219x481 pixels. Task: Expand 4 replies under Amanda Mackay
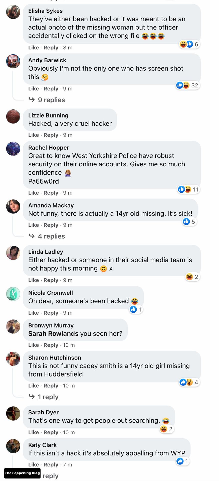(x=51, y=236)
